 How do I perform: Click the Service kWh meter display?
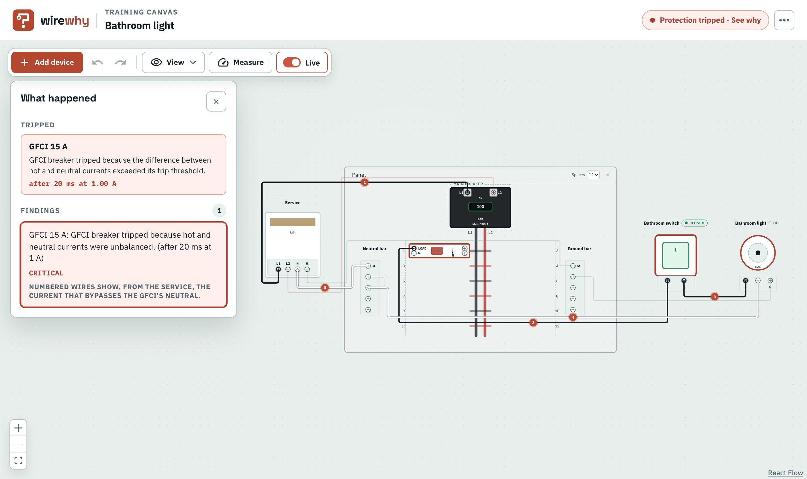[x=293, y=222]
